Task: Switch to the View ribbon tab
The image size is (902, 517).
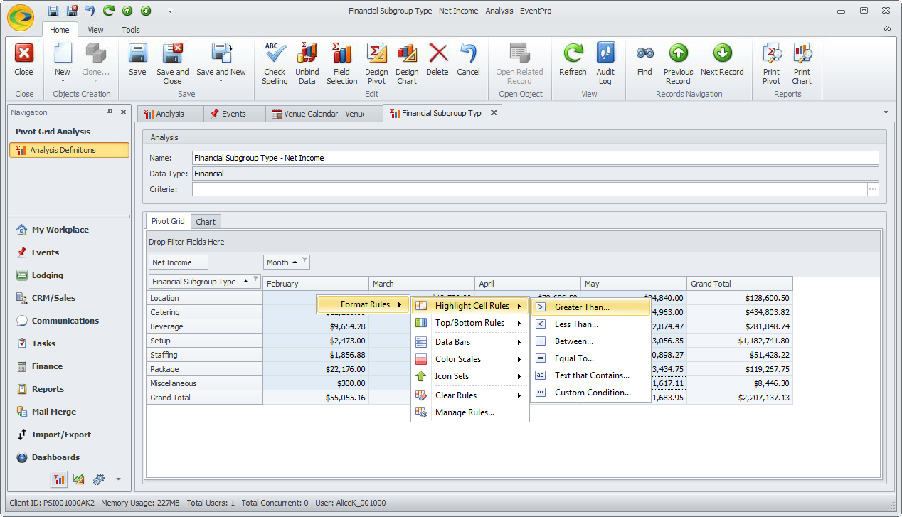Action: coord(95,30)
